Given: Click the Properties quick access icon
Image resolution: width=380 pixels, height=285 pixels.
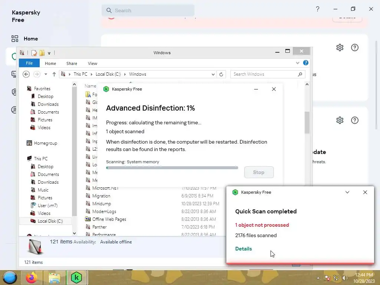Looking at the screenshot, I should tap(34, 53).
